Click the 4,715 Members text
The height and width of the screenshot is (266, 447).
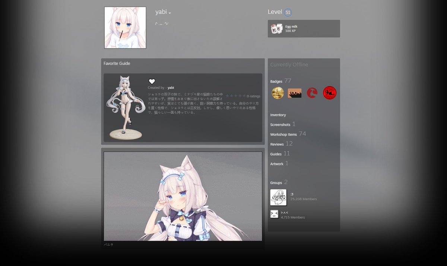coord(293,217)
